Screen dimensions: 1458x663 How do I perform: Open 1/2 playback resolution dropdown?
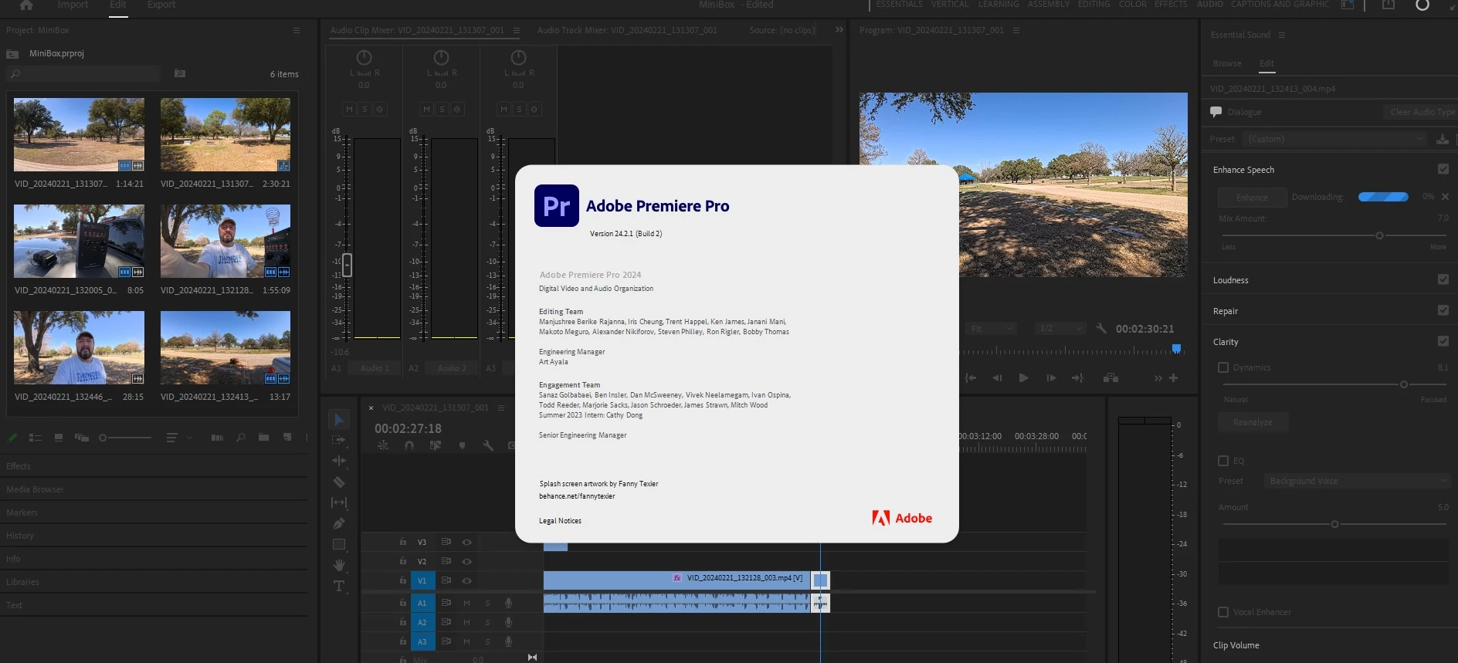pyautogui.click(x=1060, y=329)
